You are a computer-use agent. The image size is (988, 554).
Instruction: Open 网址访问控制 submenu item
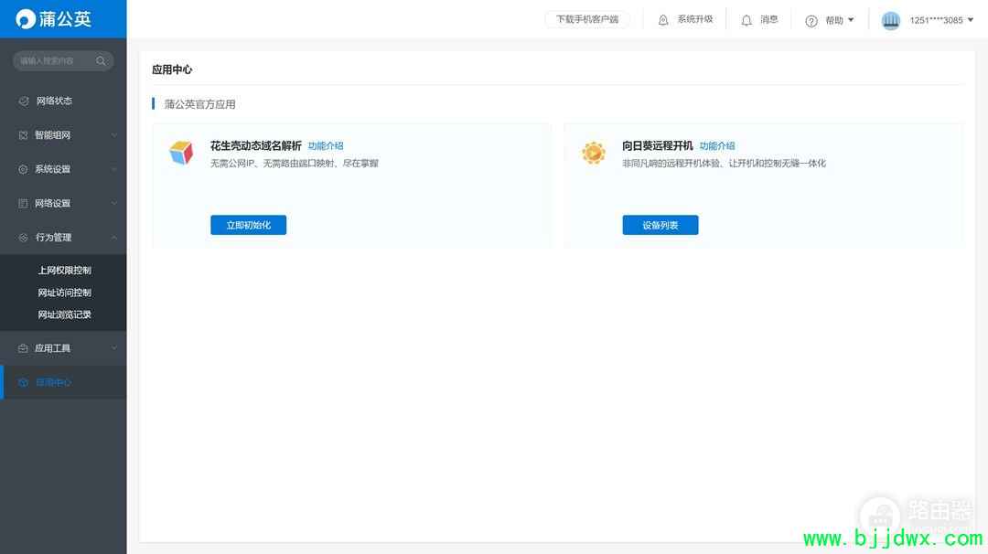tap(64, 293)
